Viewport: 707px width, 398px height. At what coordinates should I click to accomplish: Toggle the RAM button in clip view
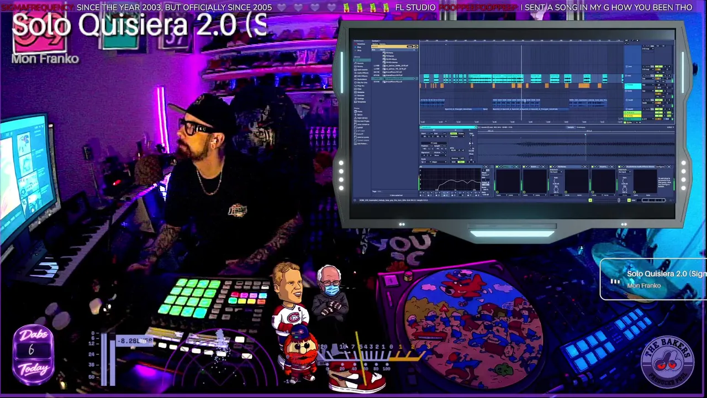click(453, 162)
